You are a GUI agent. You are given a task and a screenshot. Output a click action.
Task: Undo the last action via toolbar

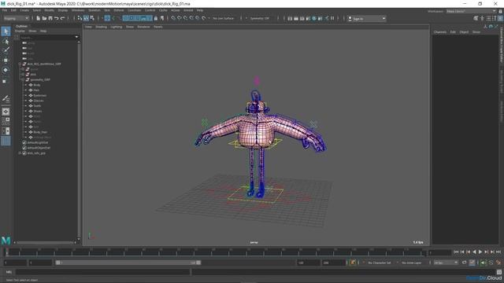56,18
